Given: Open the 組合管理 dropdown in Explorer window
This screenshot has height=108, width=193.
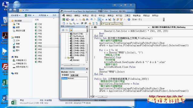Looking at the screenshot, I should 15,15.
